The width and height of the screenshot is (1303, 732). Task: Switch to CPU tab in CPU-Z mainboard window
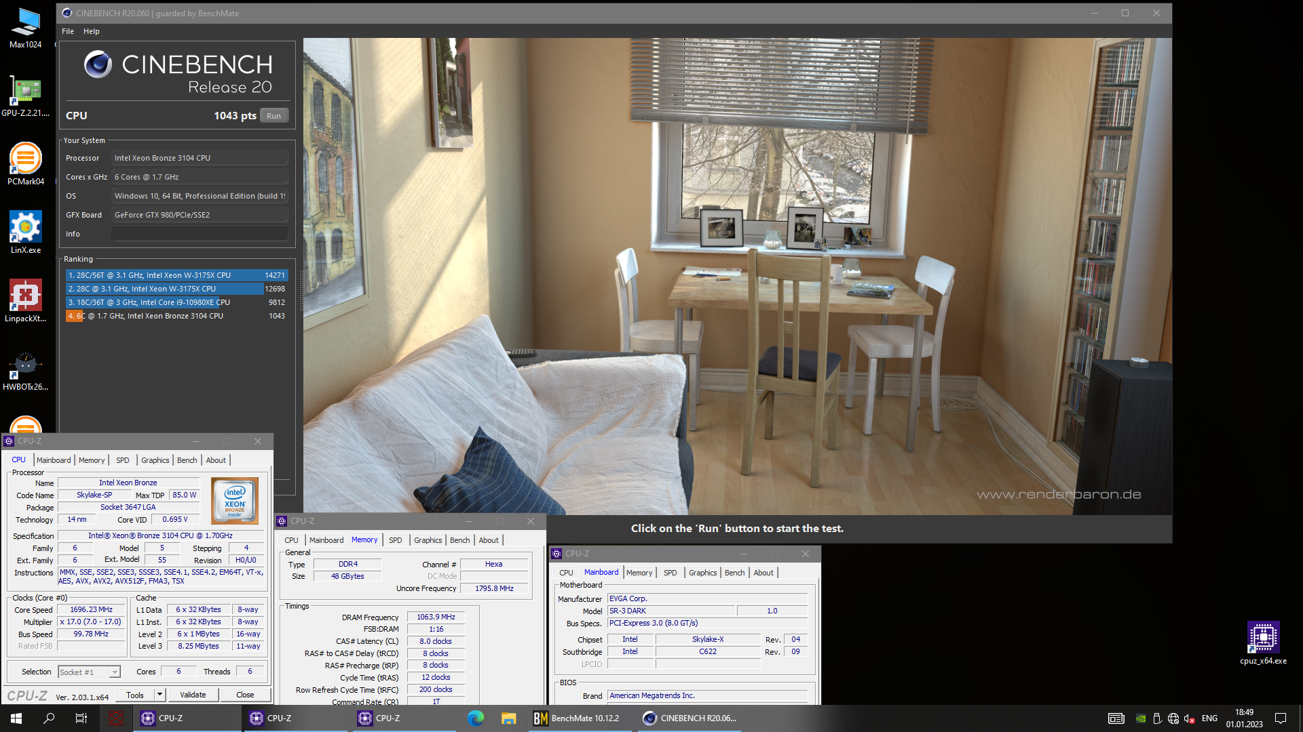(x=566, y=573)
